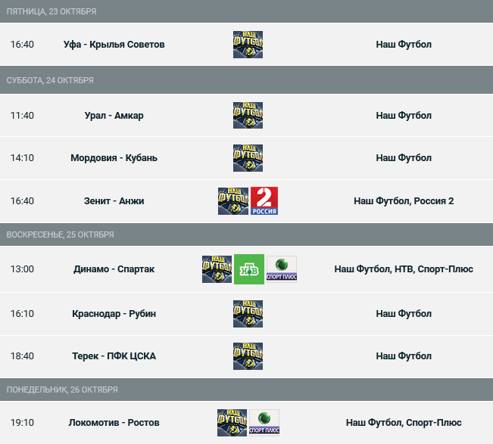Open the Динамо - Спартак match

(114, 269)
